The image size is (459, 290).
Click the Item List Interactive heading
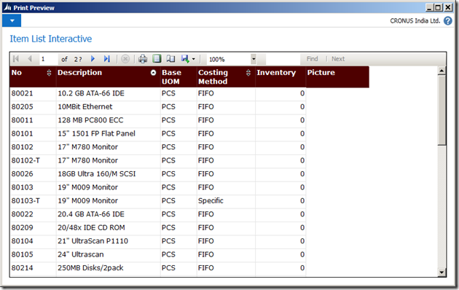[51, 39]
